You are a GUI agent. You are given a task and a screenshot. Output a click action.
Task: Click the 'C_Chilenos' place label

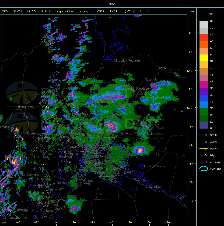click(26, 117)
